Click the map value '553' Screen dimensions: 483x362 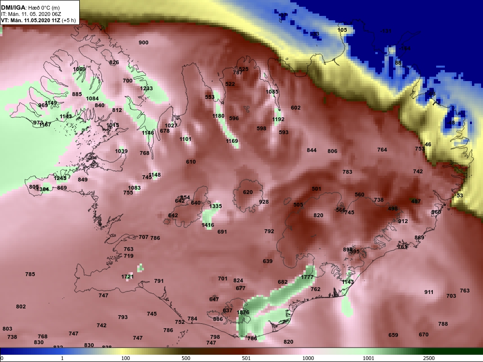point(210,97)
